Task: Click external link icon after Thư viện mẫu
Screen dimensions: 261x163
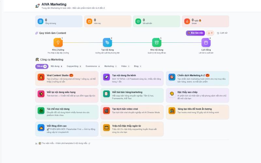Action: click(x=89, y=143)
